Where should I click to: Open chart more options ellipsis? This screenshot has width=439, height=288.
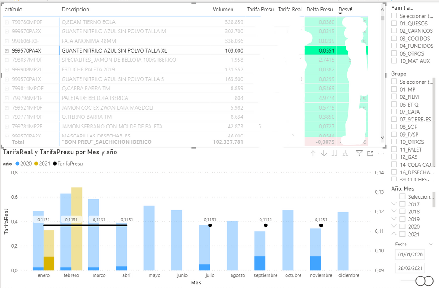click(381, 153)
